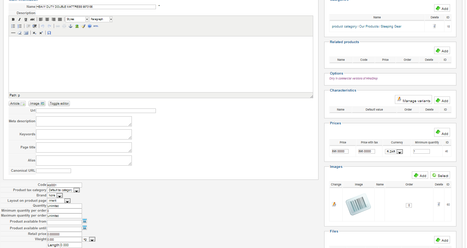
Task: Insert an ordered numbered list
Action: click(x=19, y=26)
